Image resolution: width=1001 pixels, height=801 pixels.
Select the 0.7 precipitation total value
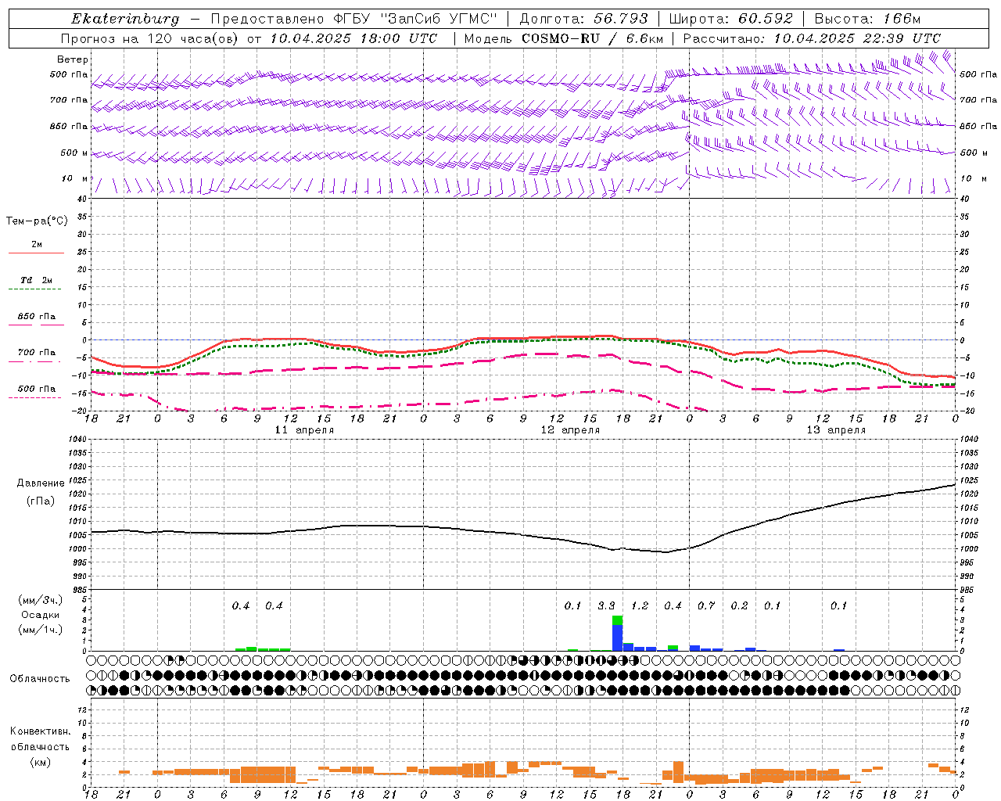coord(706,605)
